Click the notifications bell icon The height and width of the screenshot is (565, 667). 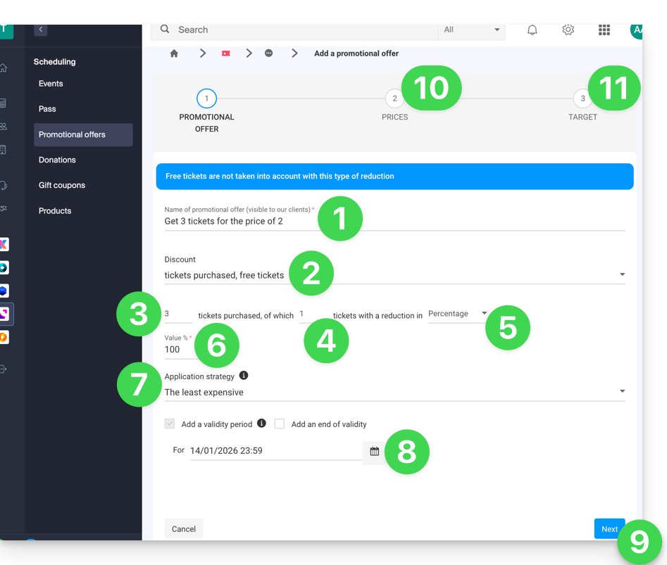click(532, 30)
